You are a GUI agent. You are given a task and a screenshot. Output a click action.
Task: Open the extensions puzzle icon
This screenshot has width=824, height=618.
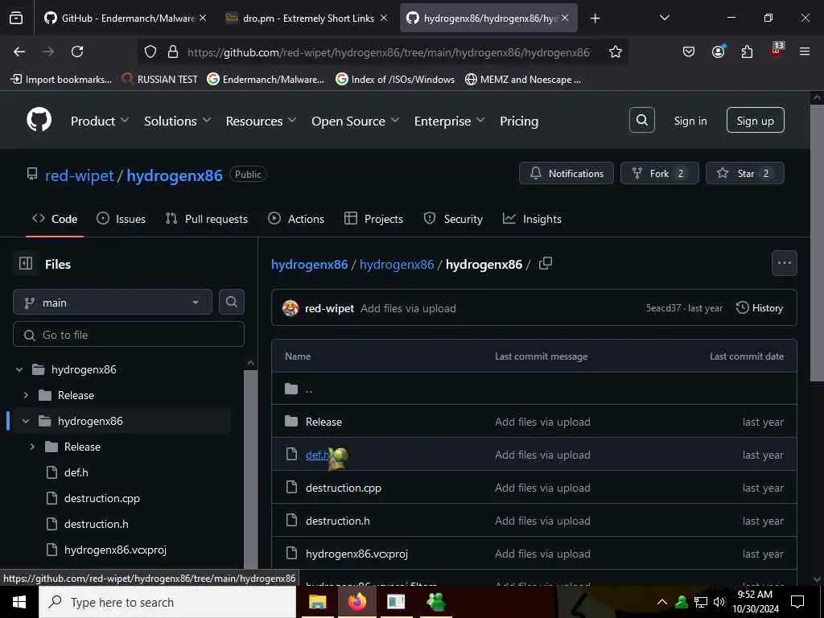coord(747,51)
